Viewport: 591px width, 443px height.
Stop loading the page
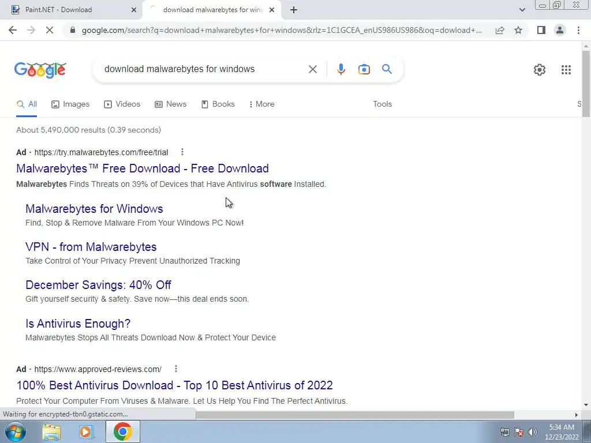[50, 30]
